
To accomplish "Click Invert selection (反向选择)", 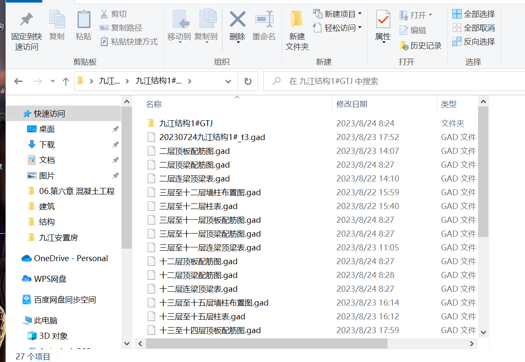I will [x=473, y=42].
